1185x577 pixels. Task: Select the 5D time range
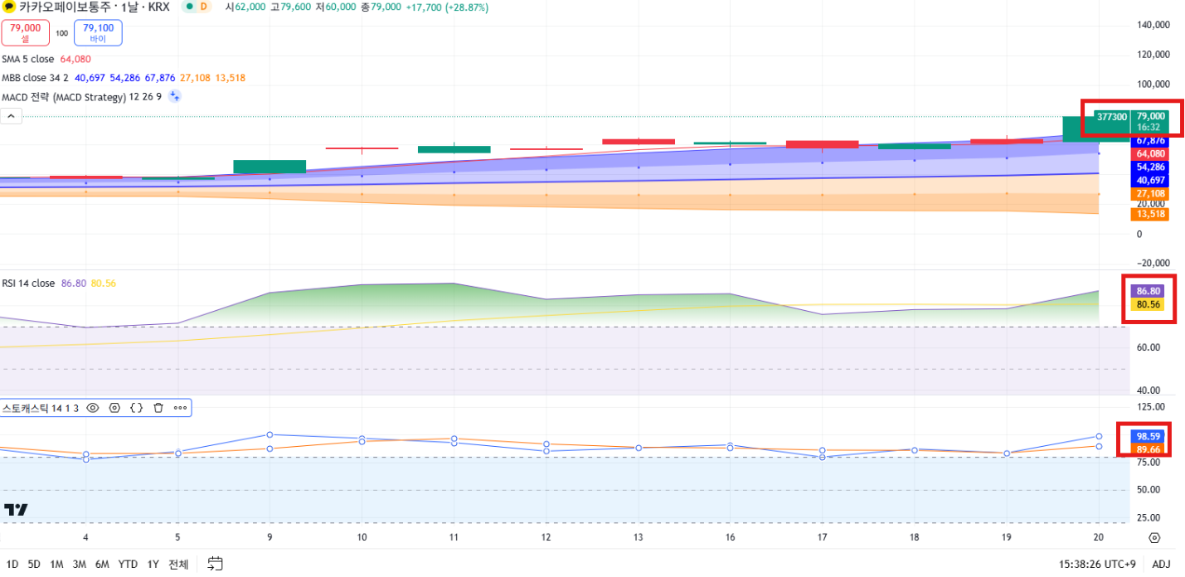(x=34, y=565)
